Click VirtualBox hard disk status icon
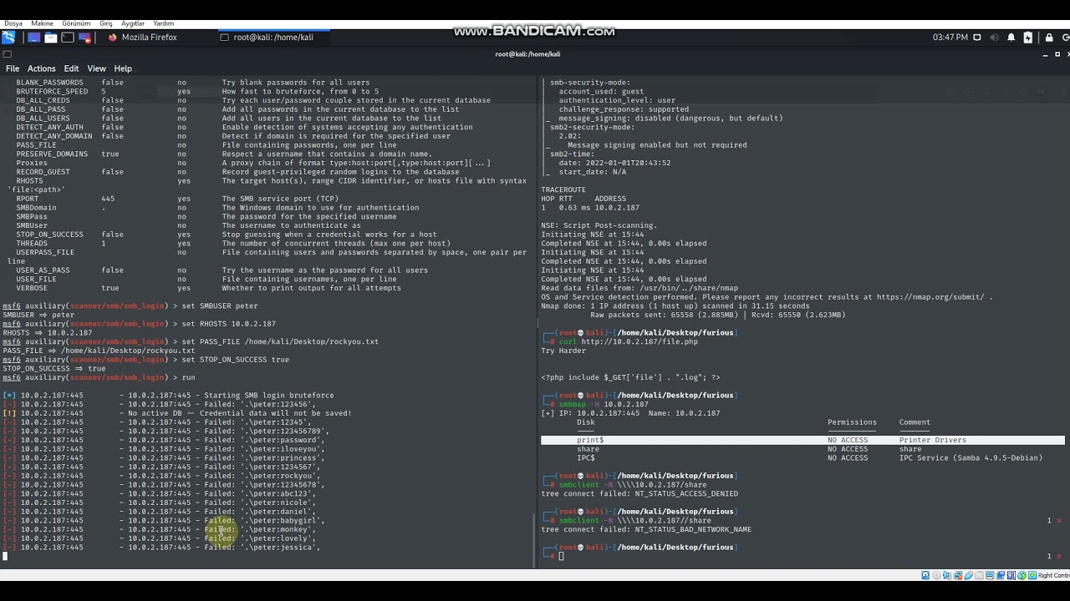Screen dimensions: 1070x601 [x=925, y=575]
